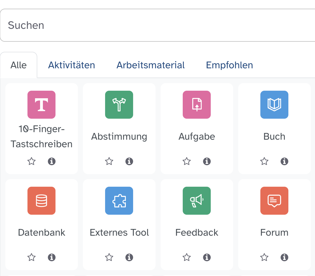This screenshot has height=276, width=315.
Task: Click the Feedback label link
Action: click(x=197, y=233)
